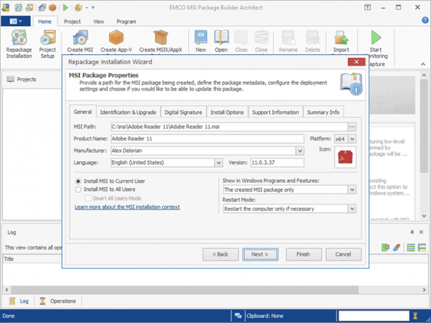The height and width of the screenshot is (323, 431).
Task: Click the eraser clear log icon
Action: coord(397,247)
